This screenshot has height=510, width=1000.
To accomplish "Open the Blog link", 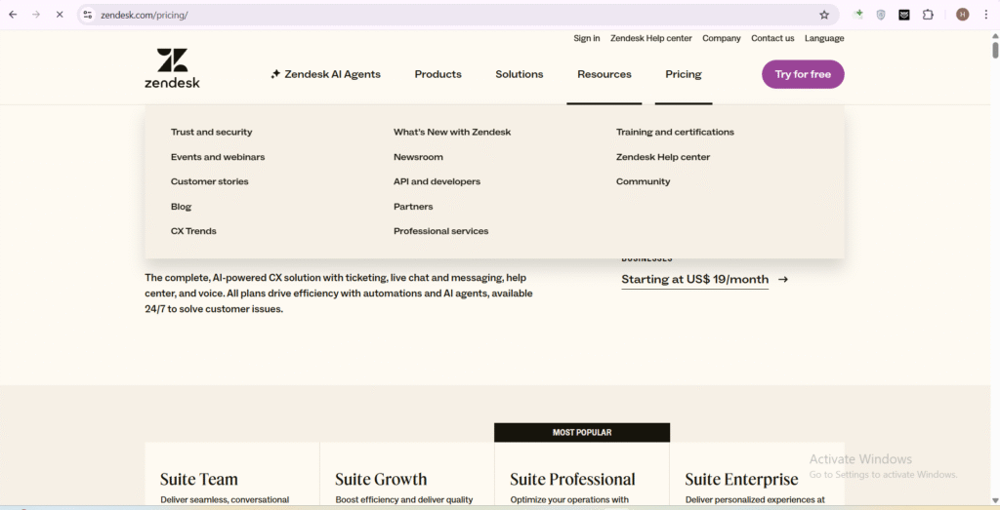I will (x=181, y=207).
